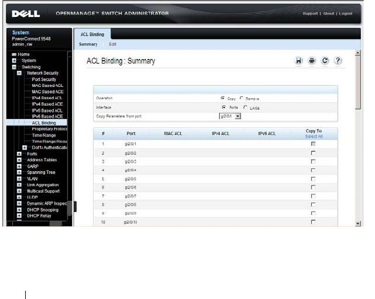This screenshot has width=375, height=299.
Task: Click the Dell logo
Action: click(x=26, y=13)
